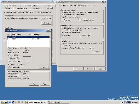The height and width of the screenshot is (104, 139).
Task: Switch to the Computer Name tab
Action: click(x=22, y=8)
